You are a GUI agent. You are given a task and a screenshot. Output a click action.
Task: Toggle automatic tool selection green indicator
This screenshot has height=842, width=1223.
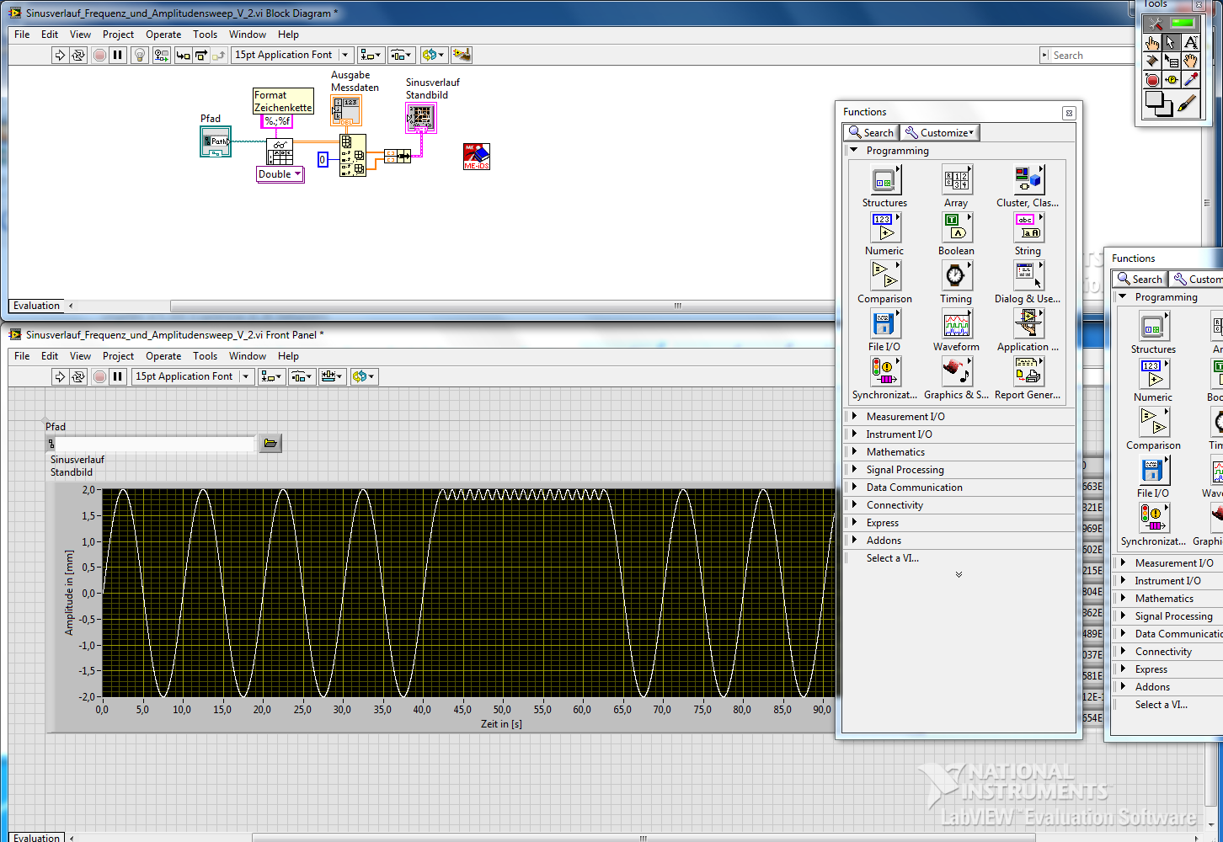coord(1183,24)
